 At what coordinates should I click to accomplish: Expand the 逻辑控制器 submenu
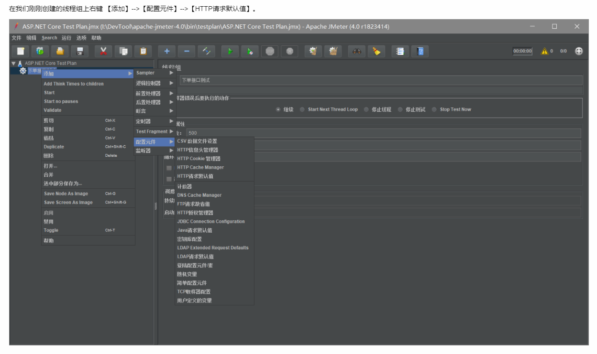click(155, 83)
